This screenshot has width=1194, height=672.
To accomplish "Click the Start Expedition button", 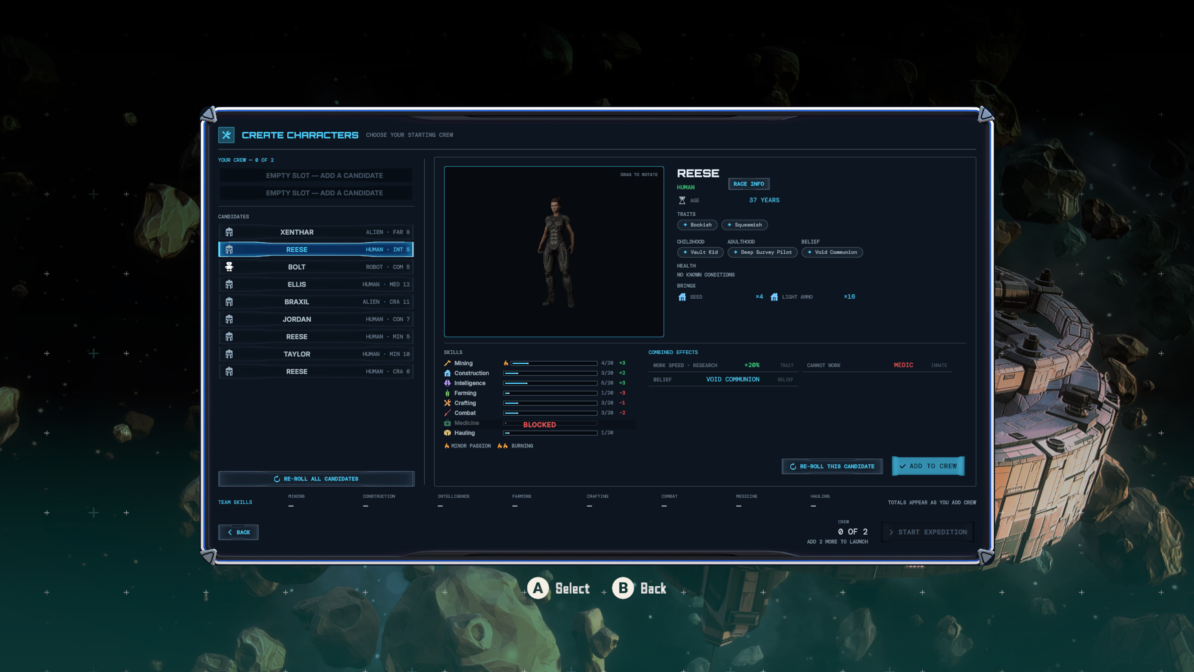I will (928, 532).
